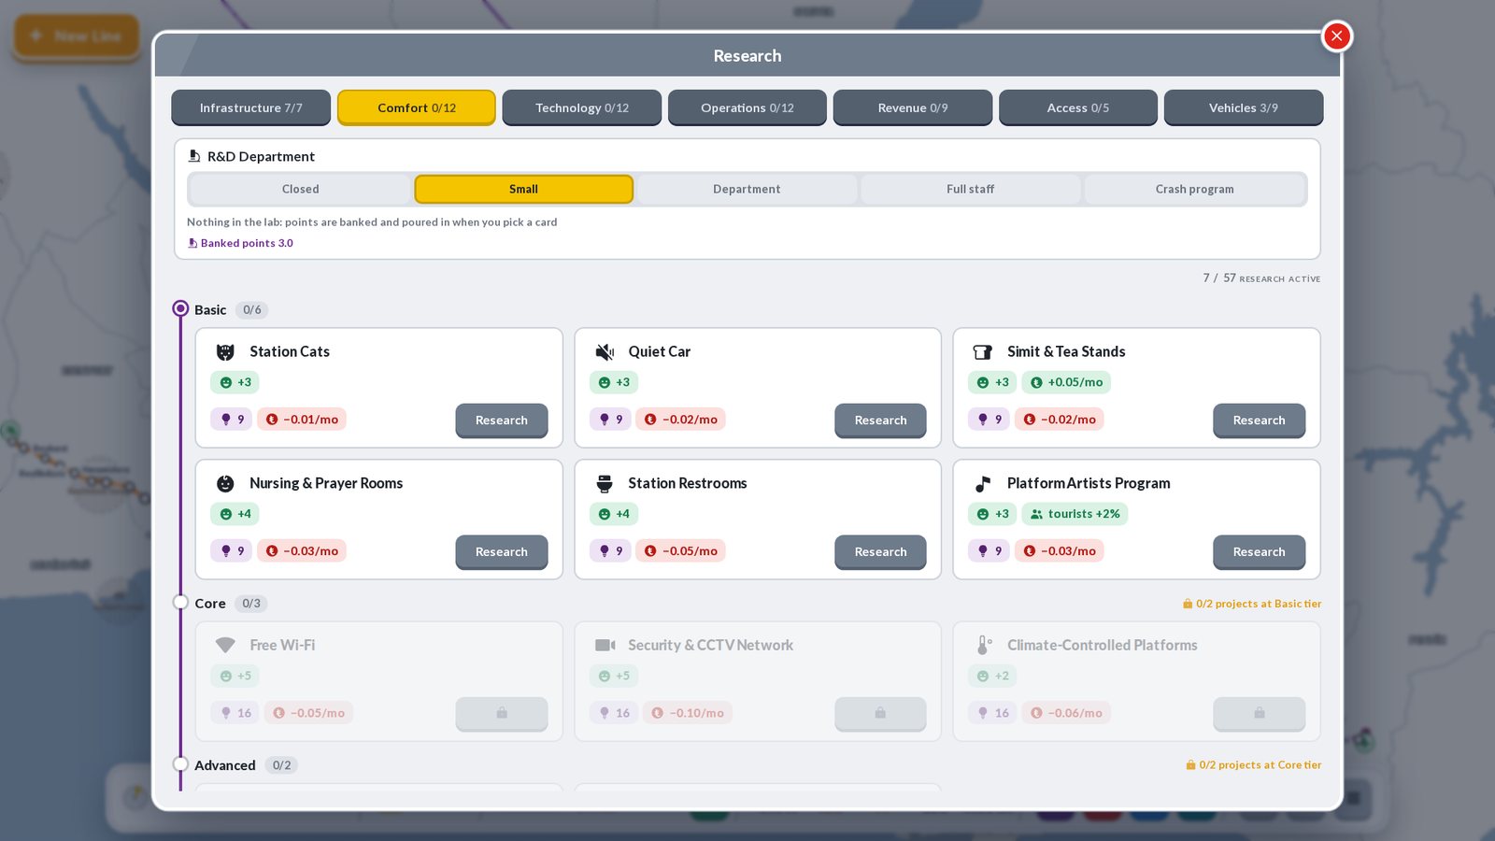This screenshot has height=841, width=1495.
Task: Open the Technology research tab
Action: coord(582,107)
